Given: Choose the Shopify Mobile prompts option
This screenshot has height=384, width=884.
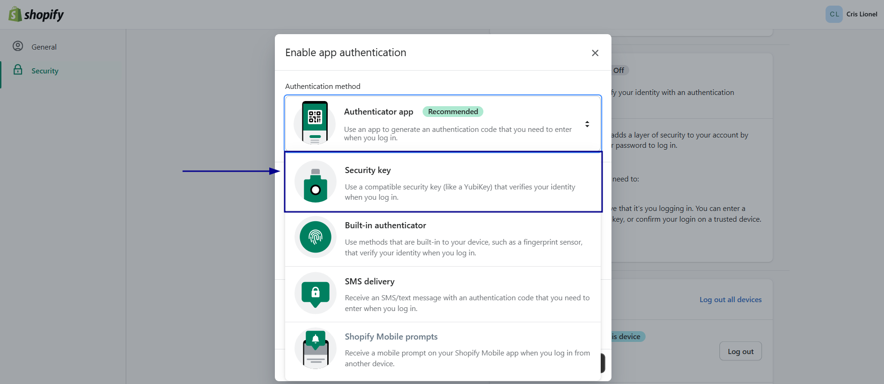Looking at the screenshot, I should [x=443, y=350].
